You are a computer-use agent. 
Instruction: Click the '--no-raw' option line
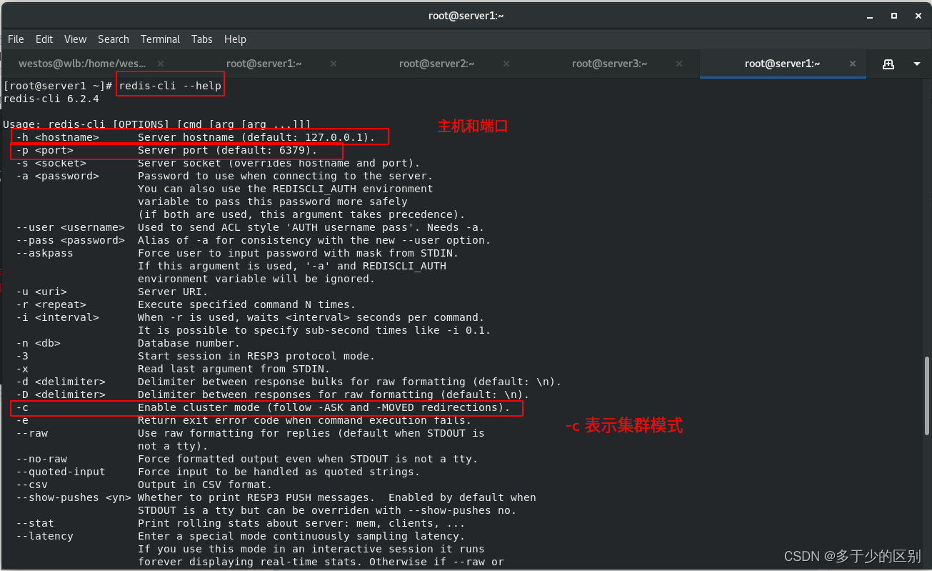click(247, 459)
